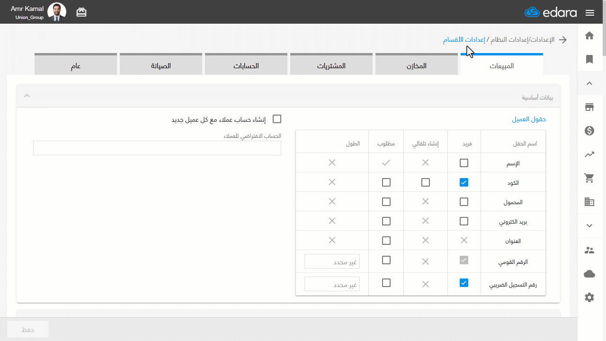
Task: Go to the home sidebar icon
Action: (589, 35)
